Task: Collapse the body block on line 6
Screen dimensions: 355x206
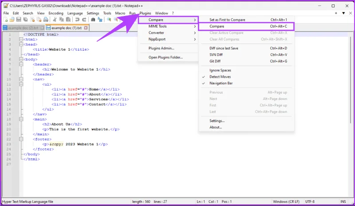Action: click(21, 59)
